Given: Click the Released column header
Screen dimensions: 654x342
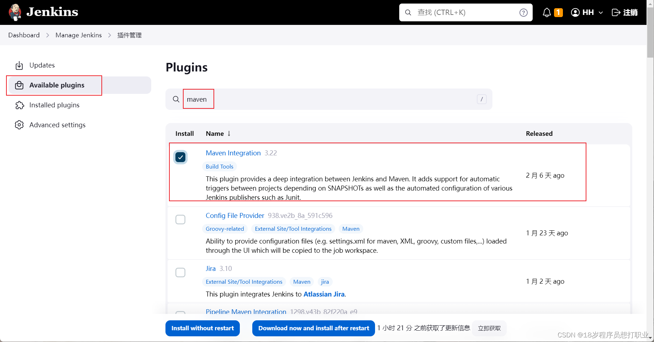Looking at the screenshot, I should pos(539,133).
